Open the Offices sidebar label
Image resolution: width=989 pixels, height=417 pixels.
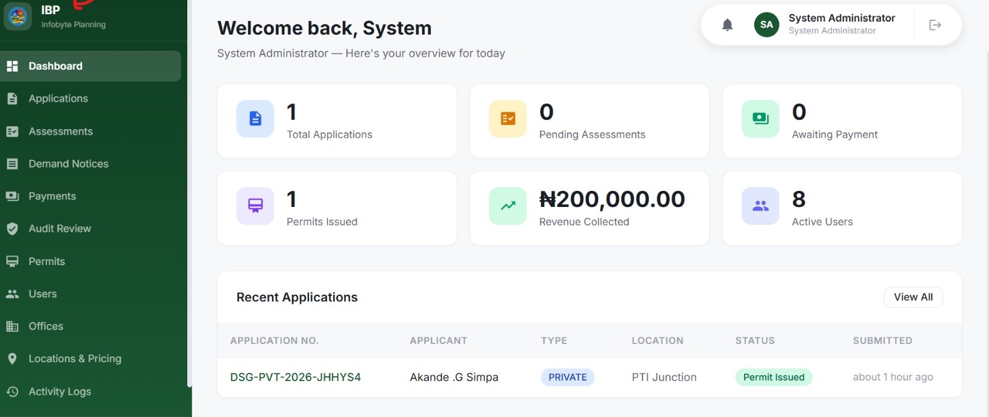pos(46,326)
